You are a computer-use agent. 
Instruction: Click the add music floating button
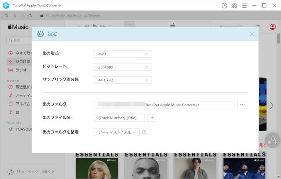(273, 140)
